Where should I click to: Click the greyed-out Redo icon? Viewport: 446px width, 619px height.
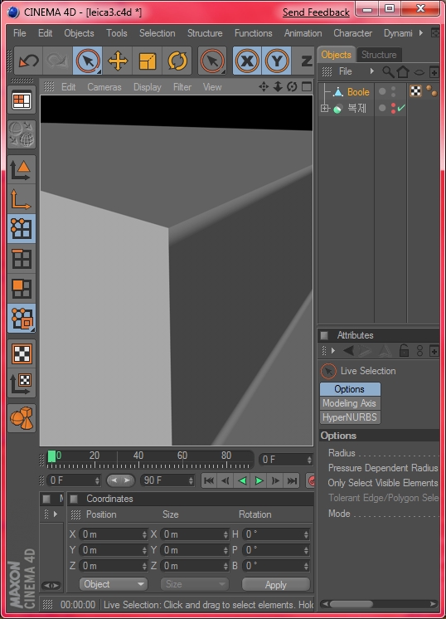click(x=57, y=61)
